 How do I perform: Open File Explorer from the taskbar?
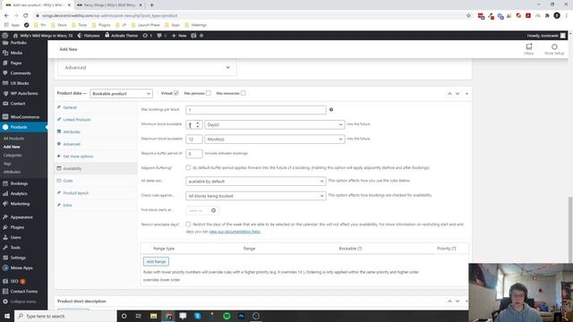pyautogui.click(x=153, y=316)
